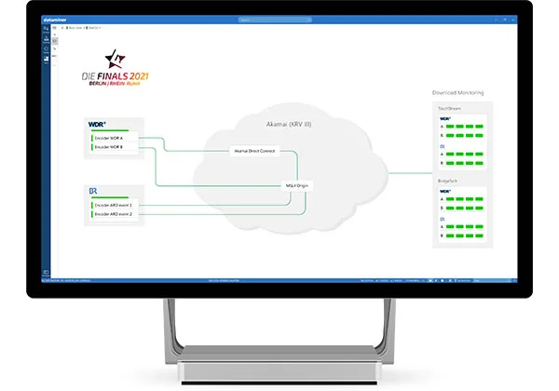Select Encoder ARD event 1
This screenshot has width=559, height=391.
coord(114,205)
